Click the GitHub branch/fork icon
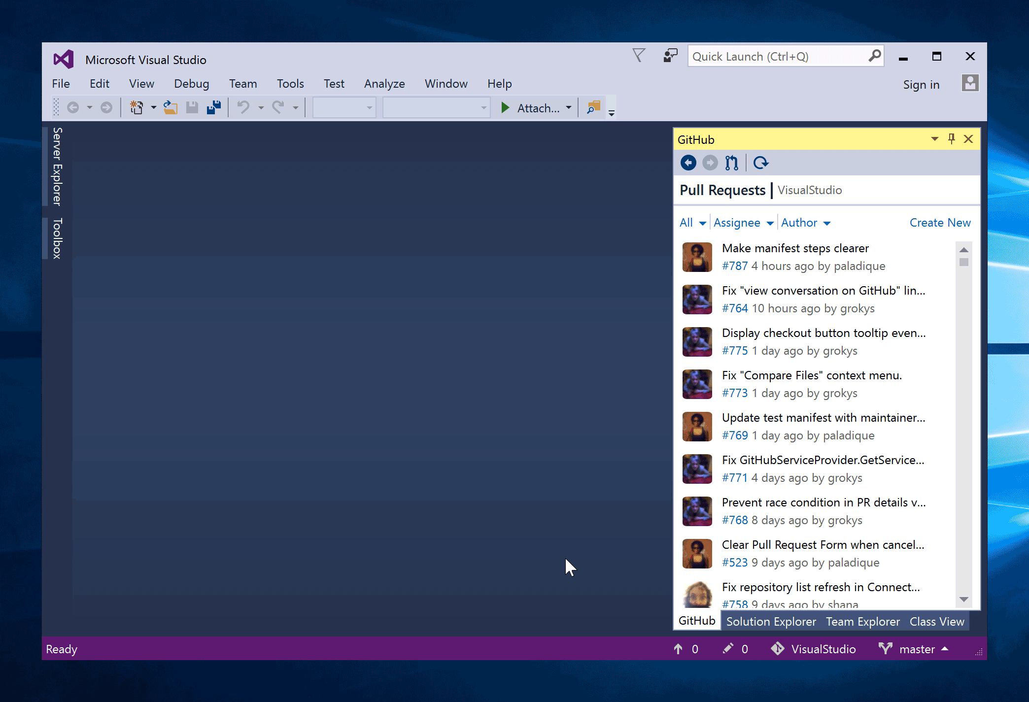Viewport: 1029px width, 702px height. coord(733,163)
